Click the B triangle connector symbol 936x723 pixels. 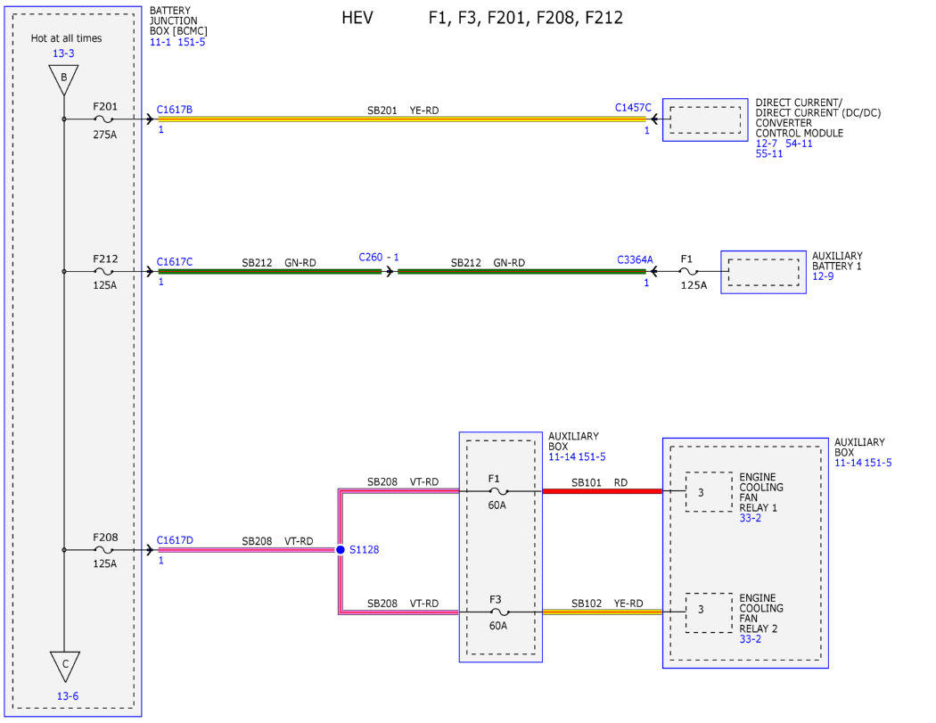(64, 79)
